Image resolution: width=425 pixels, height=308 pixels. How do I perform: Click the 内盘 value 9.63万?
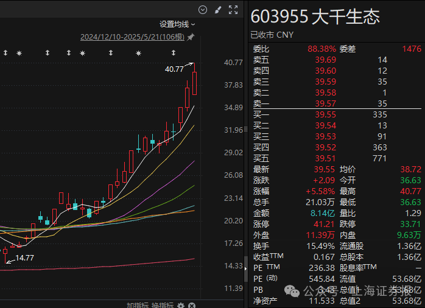[x=409, y=235]
